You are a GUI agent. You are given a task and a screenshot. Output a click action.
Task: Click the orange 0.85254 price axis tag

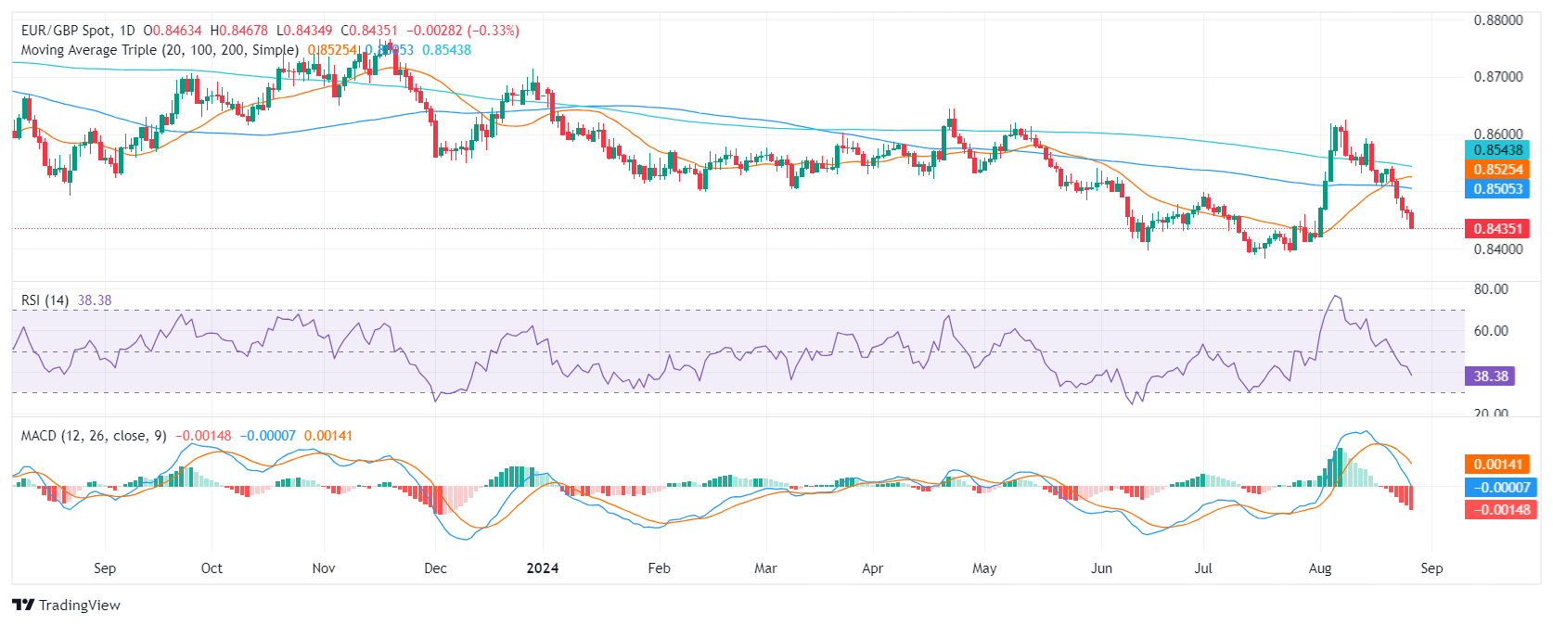pos(1497,170)
